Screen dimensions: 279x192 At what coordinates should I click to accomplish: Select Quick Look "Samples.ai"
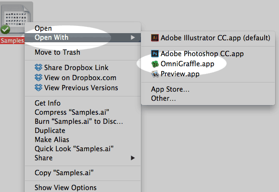point(83,149)
